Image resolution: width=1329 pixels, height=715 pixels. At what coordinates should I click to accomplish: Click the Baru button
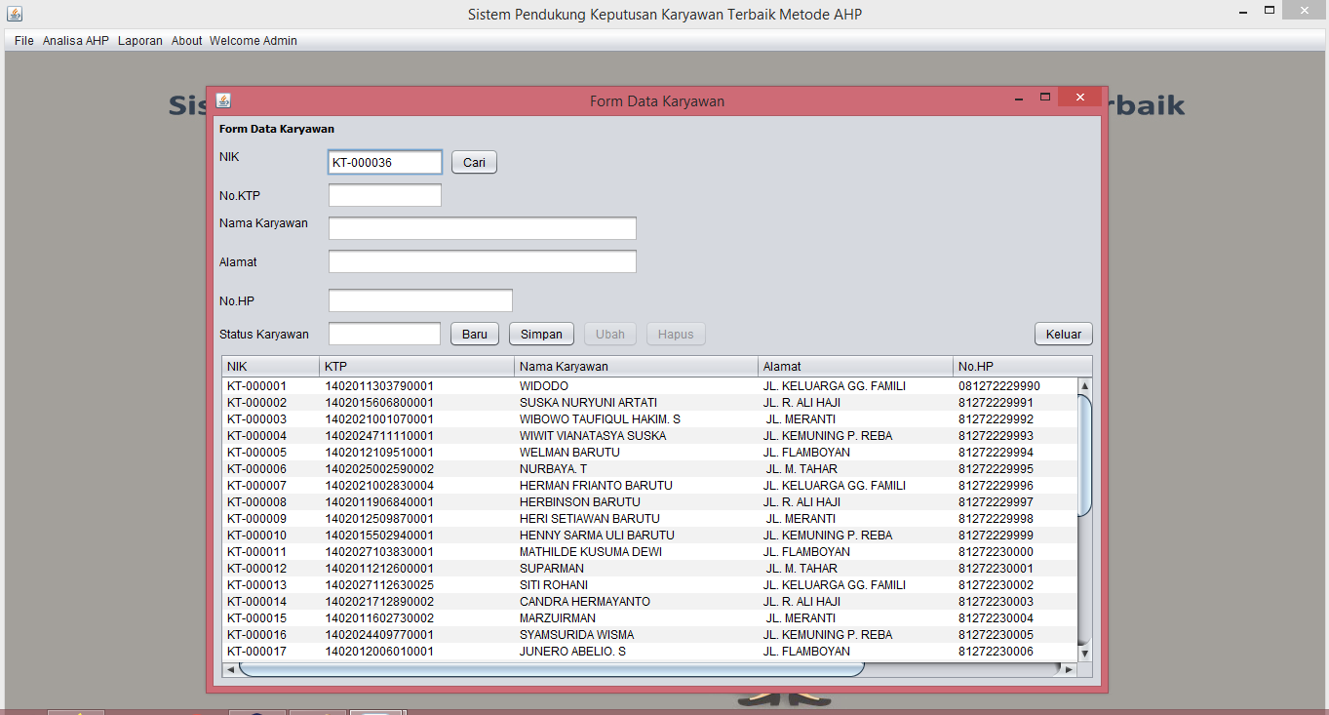tap(474, 333)
